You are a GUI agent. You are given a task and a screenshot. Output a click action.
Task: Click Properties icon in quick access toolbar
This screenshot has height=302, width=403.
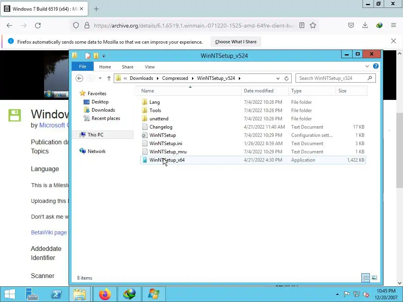(88, 56)
